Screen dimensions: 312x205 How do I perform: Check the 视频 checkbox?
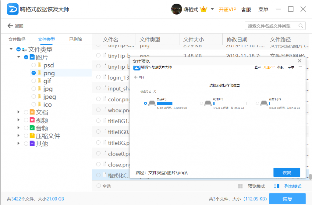click(x=26, y=120)
